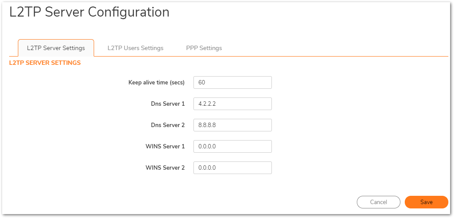
Task: Focus the Keep alive time input field
Action: 232,83
